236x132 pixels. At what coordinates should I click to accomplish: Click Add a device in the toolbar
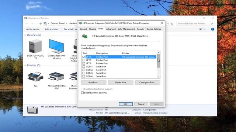(x=33, y=29)
